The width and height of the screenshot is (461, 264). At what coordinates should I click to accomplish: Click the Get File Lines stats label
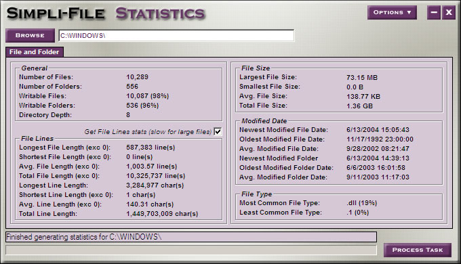(x=148, y=132)
